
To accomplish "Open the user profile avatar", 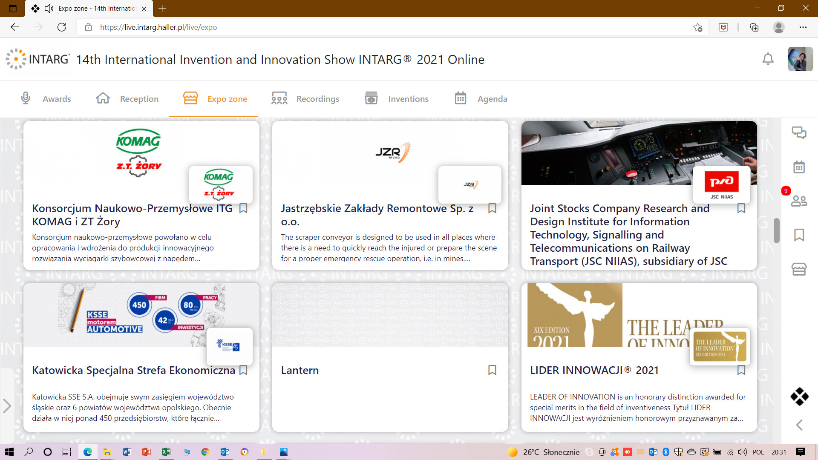I will tap(800, 59).
